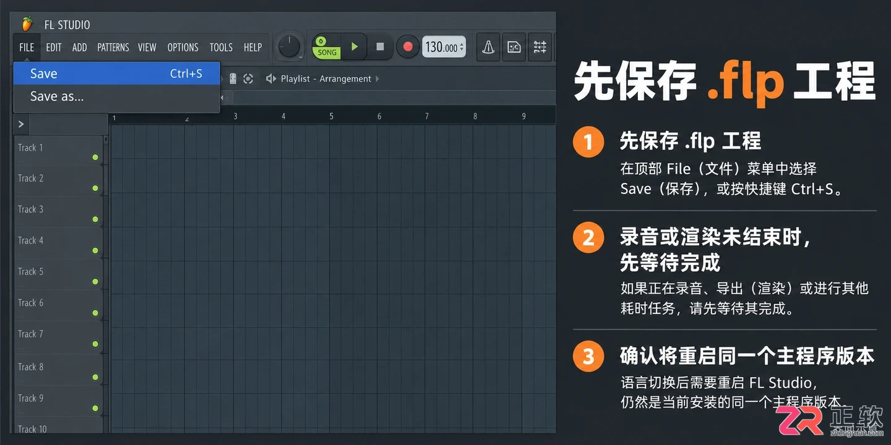Viewport: 891px width, 445px height.
Task: Click the Playlist - Arrangement title
Action: click(x=326, y=78)
